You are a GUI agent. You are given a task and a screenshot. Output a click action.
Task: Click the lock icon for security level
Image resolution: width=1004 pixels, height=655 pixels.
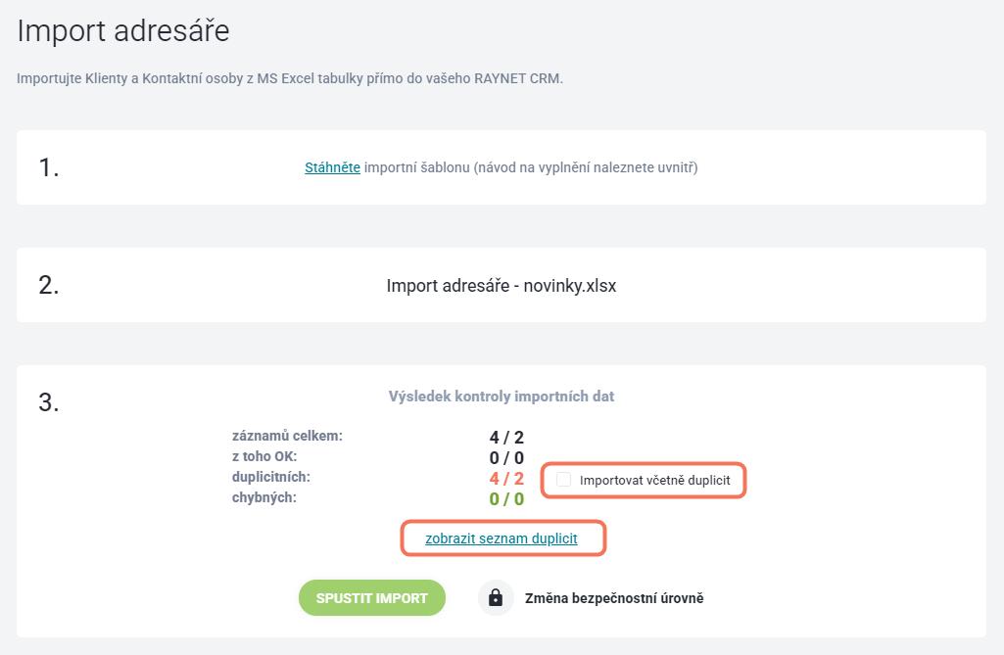496,598
